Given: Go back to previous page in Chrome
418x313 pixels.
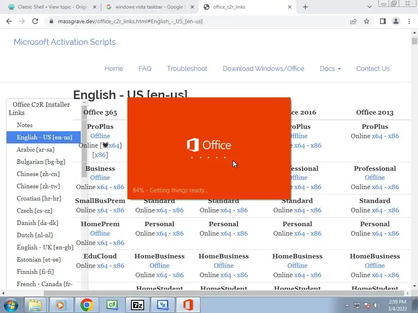Looking at the screenshot, I should pos(9,21).
